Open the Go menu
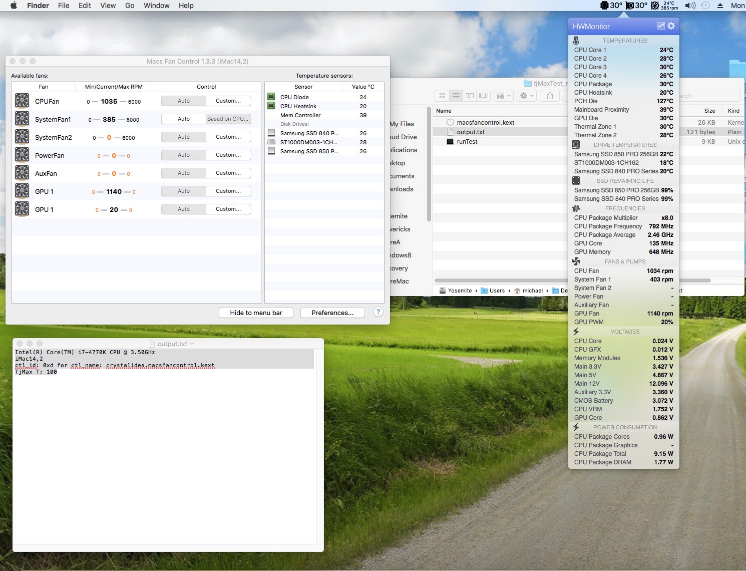This screenshot has width=746, height=571. pyautogui.click(x=130, y=6)
